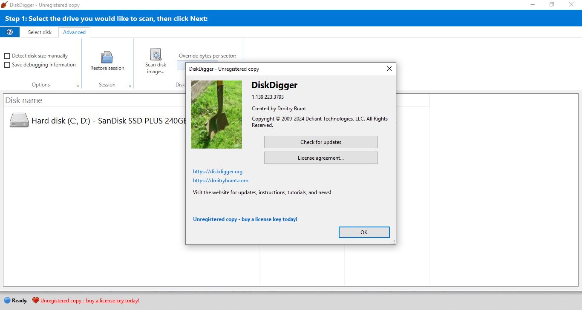Switch to the Advanced tab
Screen dimensions: 582x310
[x=74, y=32]
